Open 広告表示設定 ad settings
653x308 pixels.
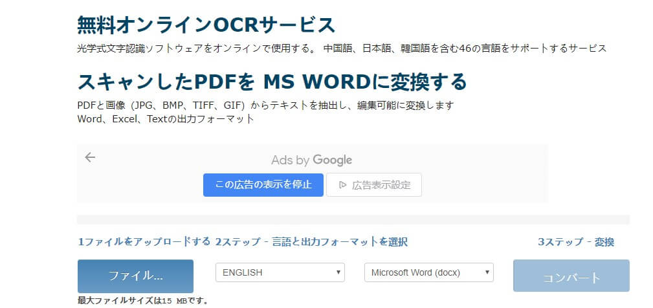(374, 185)
